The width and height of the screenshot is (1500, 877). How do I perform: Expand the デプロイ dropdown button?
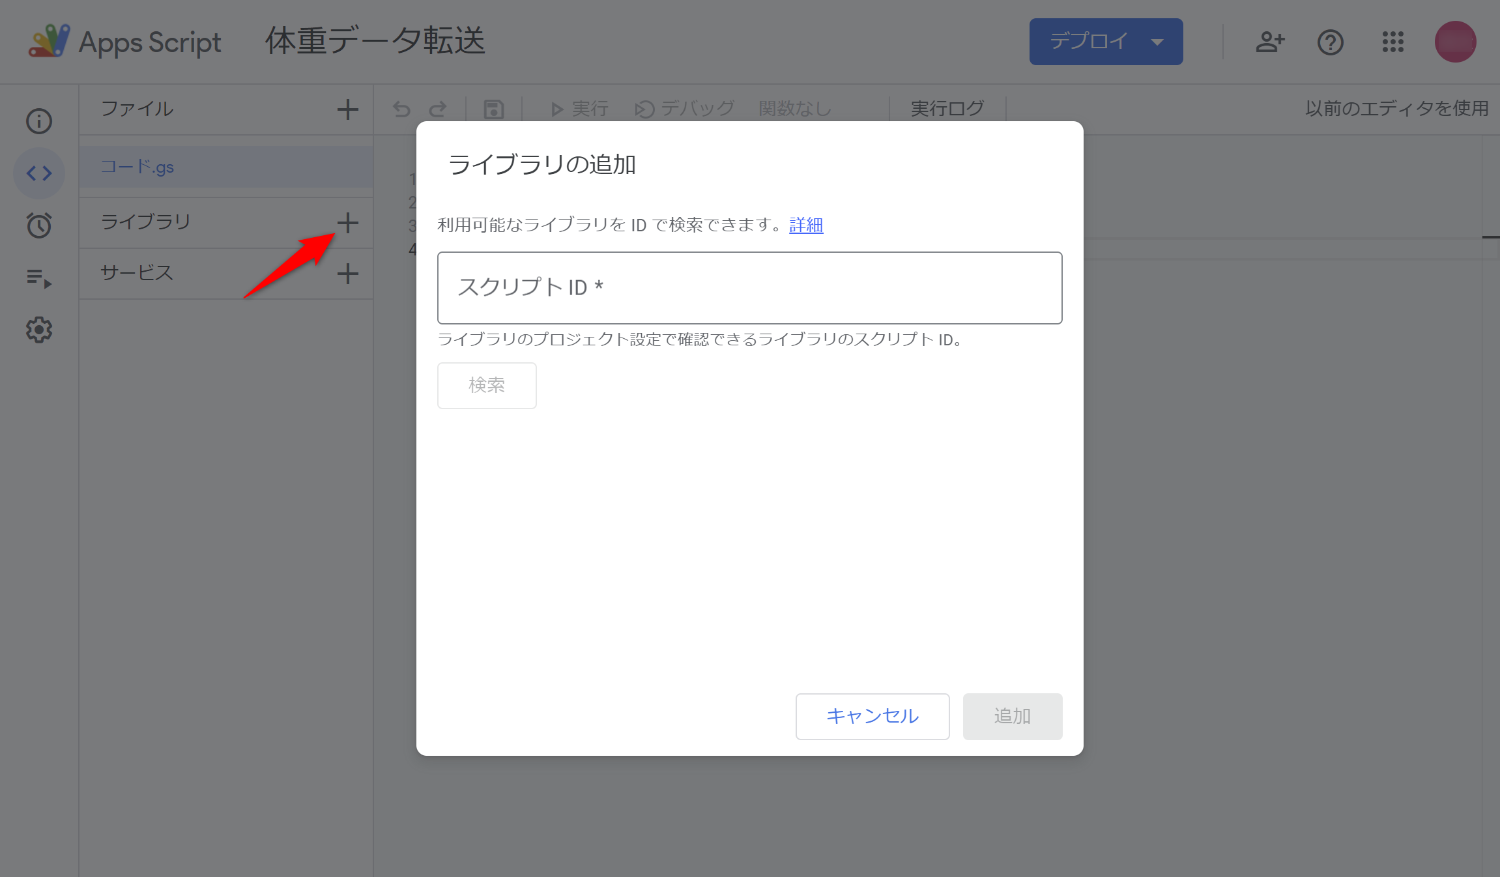coord(1106,42)
